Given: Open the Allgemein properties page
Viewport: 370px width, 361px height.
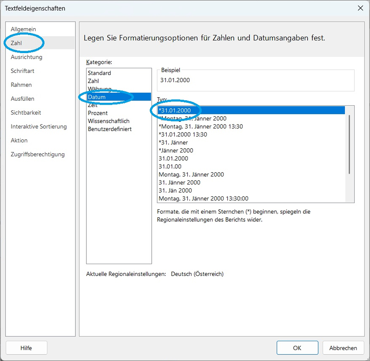Looking at the screenshot, I should click(23, 29).
